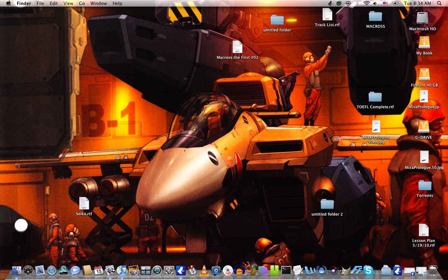Select Track List.rtf file
448x280 pixels.
click(327, 14)
